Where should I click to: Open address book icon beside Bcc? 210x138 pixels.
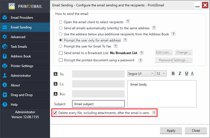56,94
